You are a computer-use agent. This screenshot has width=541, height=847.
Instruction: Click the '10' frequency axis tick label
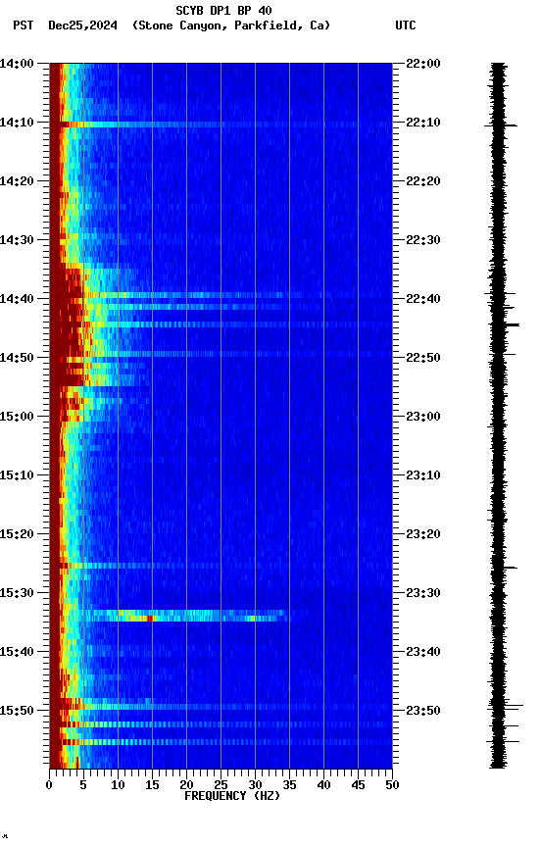coord(118,785)
